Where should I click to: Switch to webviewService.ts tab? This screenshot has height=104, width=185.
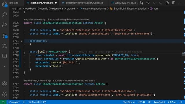[124, 3]
